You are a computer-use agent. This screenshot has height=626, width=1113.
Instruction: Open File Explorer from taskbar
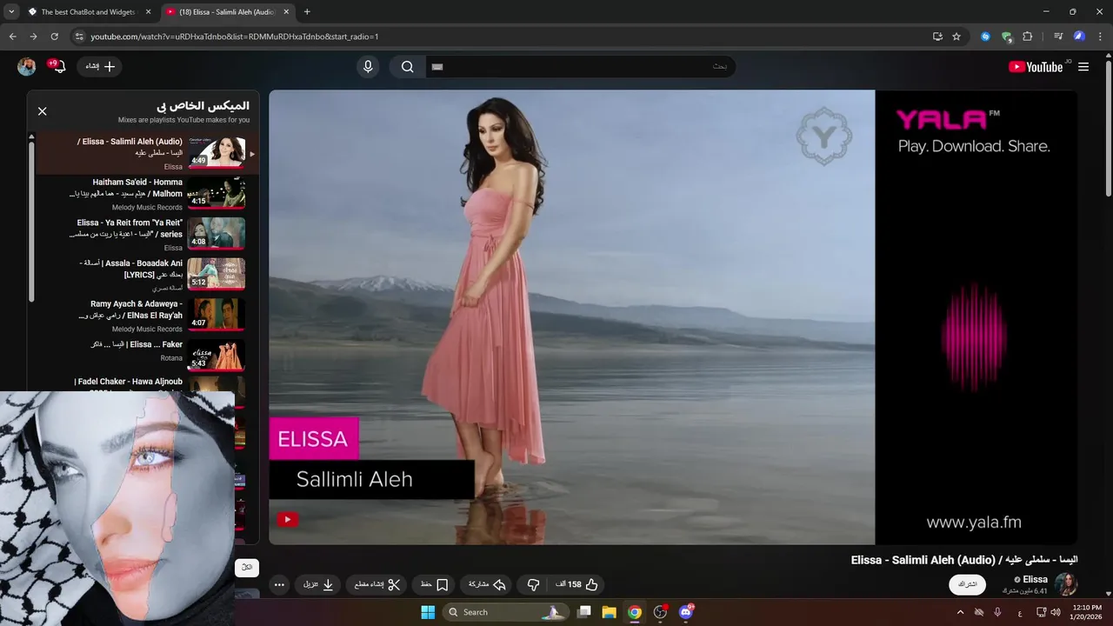pos(609,612)
